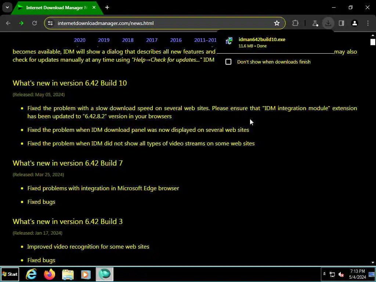Image resolution: width=376 pixels, height=282 pixels.
Task: Go back to previous page
Action: (8, 23)
